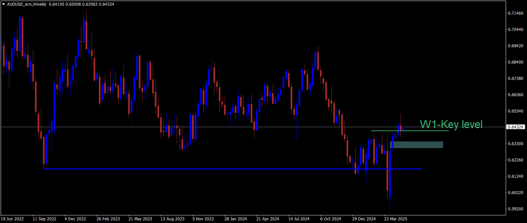Click price axis label 0.63300
This screenshot has width=527, height=223.
(515, 144)
